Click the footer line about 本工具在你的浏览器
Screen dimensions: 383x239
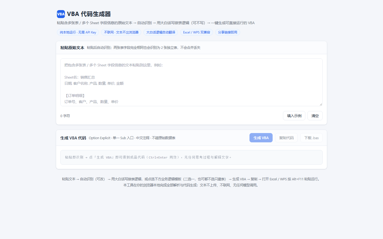(191, 185)
